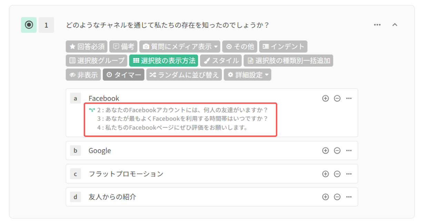Toggle the タイマー timer option

coord(123,75)
